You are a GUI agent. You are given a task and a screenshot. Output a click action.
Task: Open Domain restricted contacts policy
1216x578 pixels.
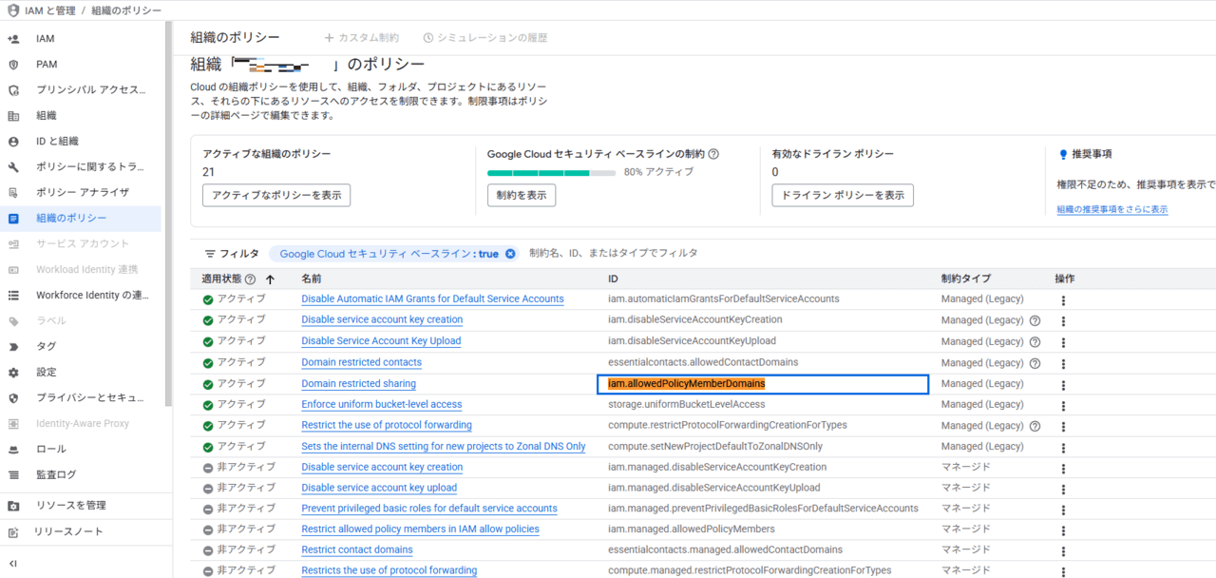(361, 362)
